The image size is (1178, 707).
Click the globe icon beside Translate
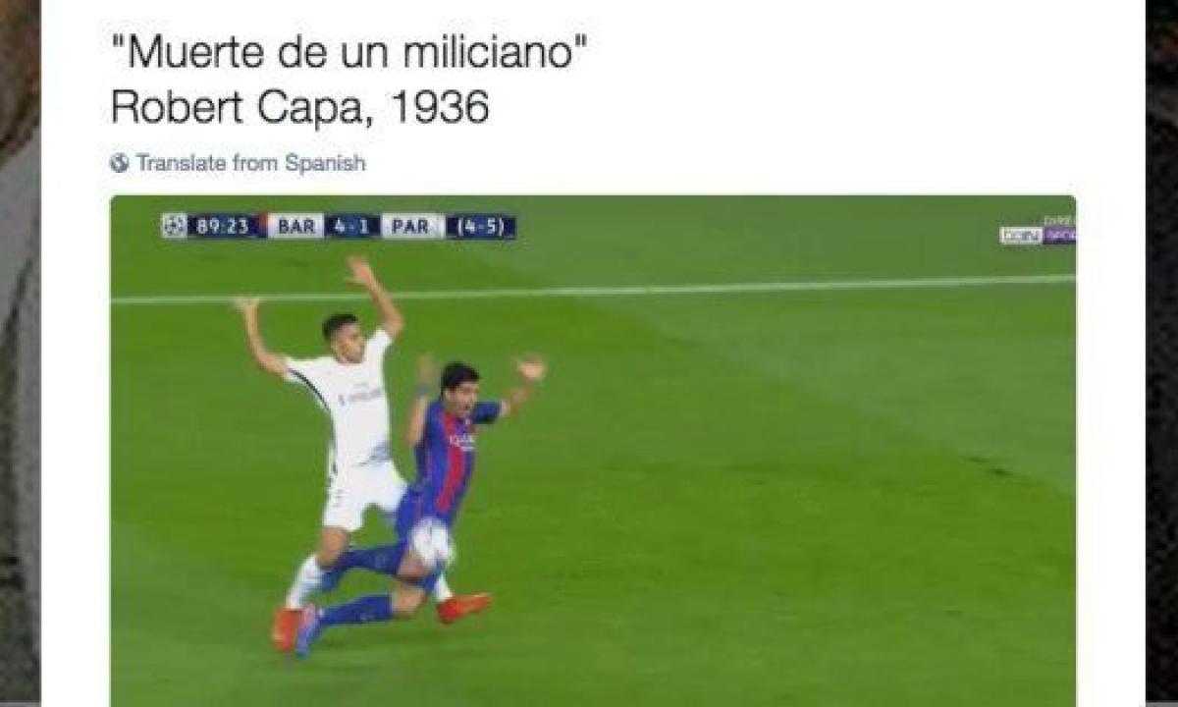point(120,163)
